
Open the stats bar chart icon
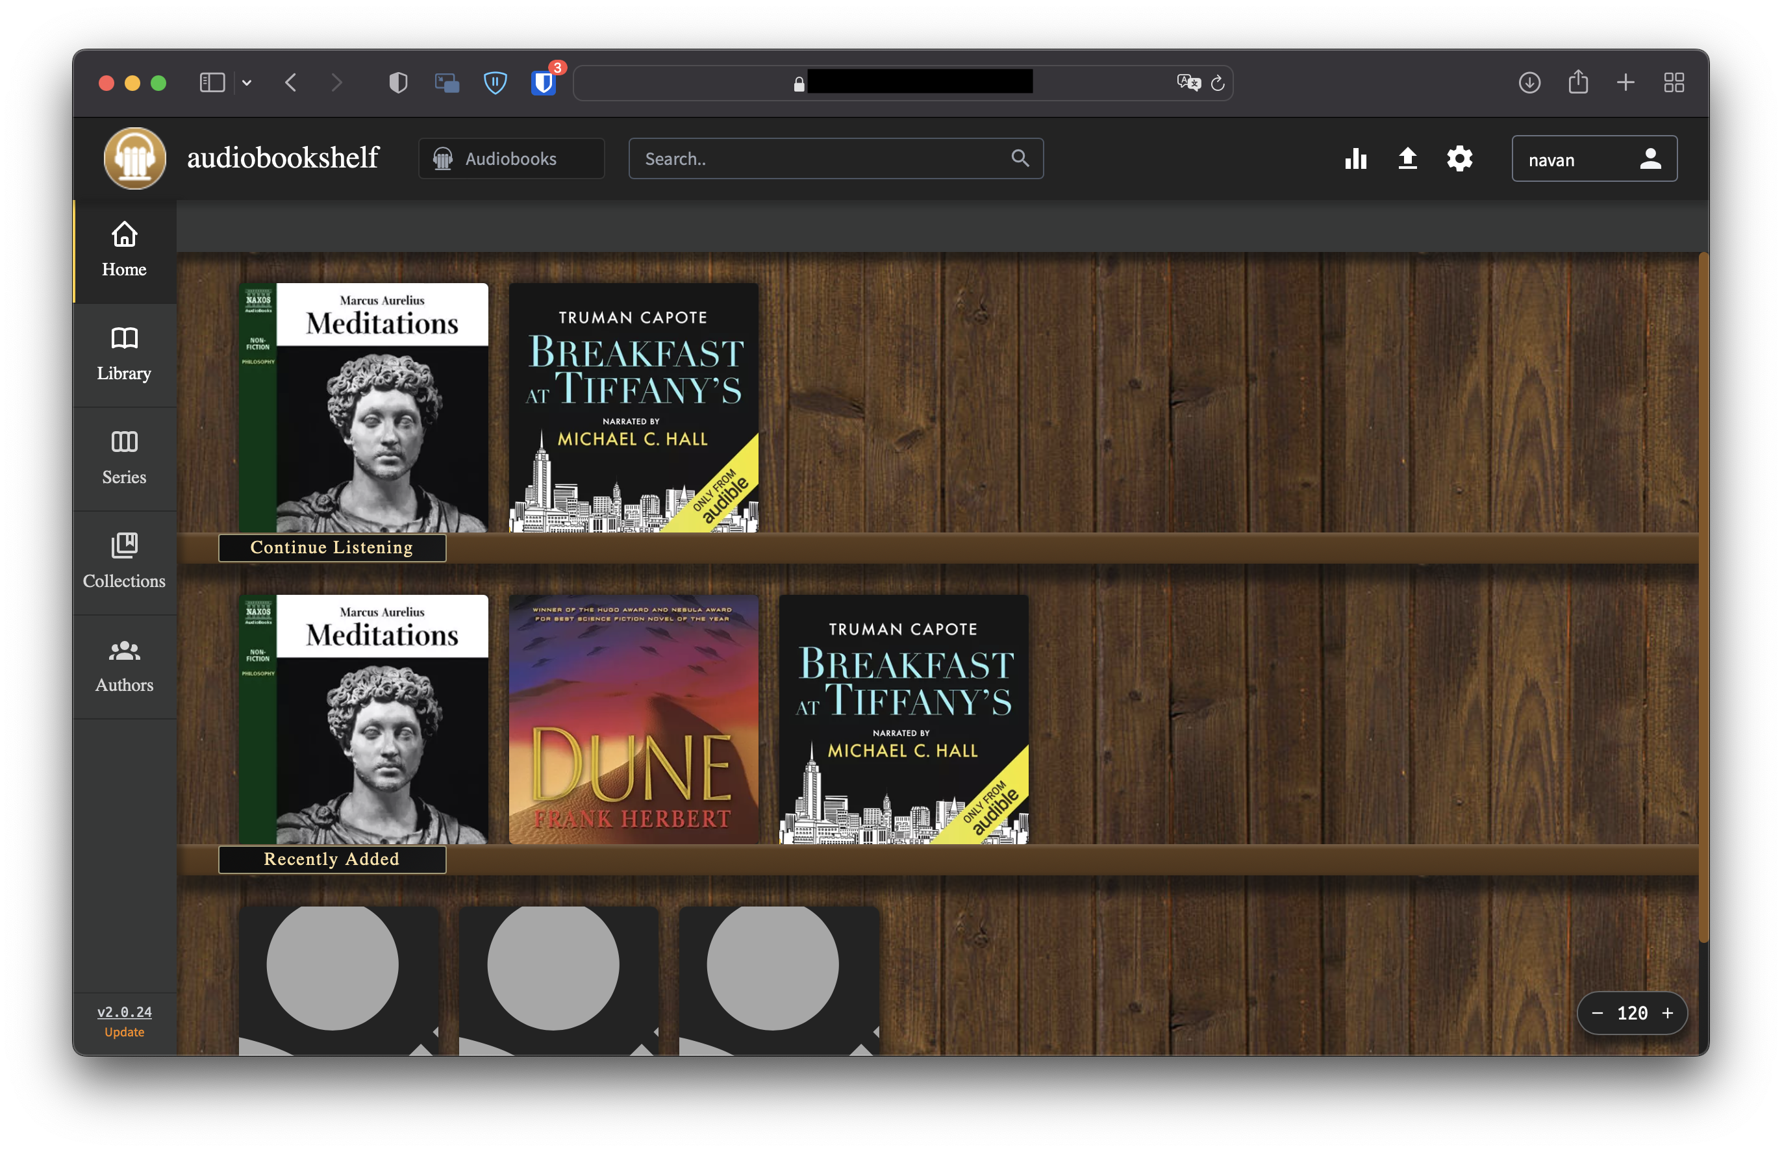pyautogui.click(x=1355, y=158)
